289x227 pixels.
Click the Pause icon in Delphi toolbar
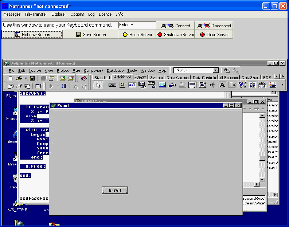[x=64, y=86]
